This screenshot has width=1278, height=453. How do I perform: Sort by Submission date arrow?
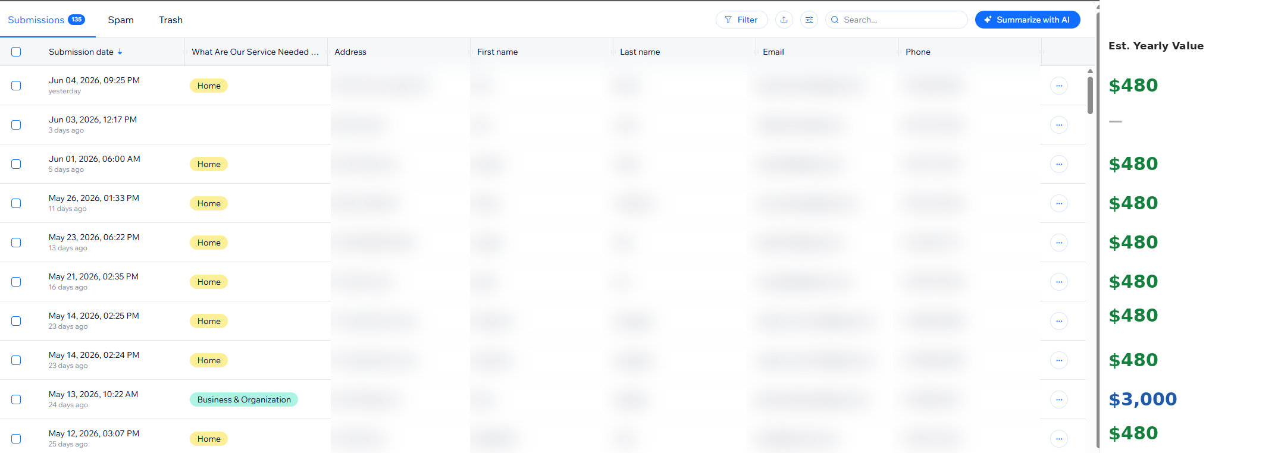(x=120, y=52)
